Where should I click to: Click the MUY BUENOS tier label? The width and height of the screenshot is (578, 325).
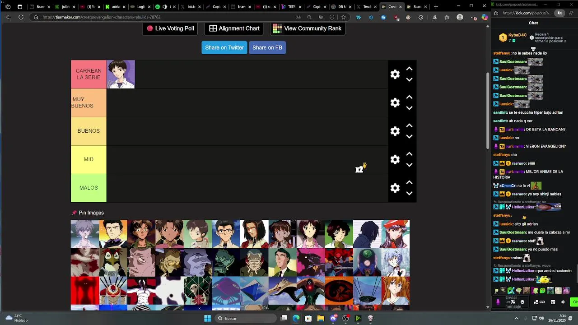(x=89, y=103)
